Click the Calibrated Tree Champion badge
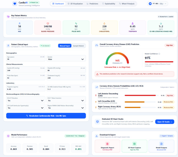This screenshot has height=157, width=178. click(75, 136)
